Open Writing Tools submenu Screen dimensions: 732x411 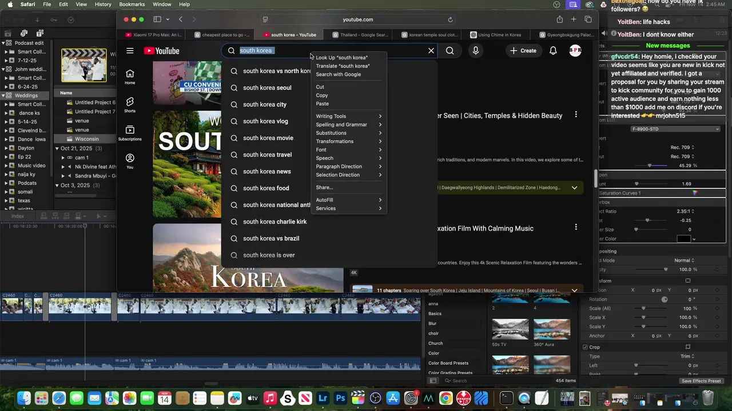[349, 116]
